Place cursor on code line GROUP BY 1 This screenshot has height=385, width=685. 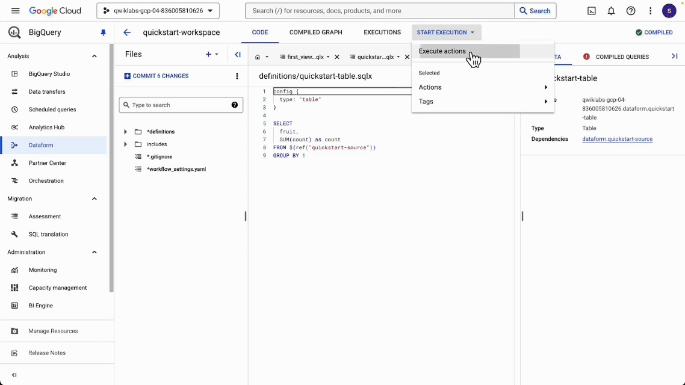tap(289, 155)
